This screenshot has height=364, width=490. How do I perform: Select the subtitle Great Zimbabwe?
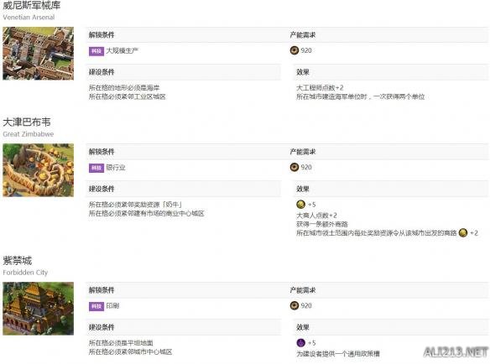29,134
